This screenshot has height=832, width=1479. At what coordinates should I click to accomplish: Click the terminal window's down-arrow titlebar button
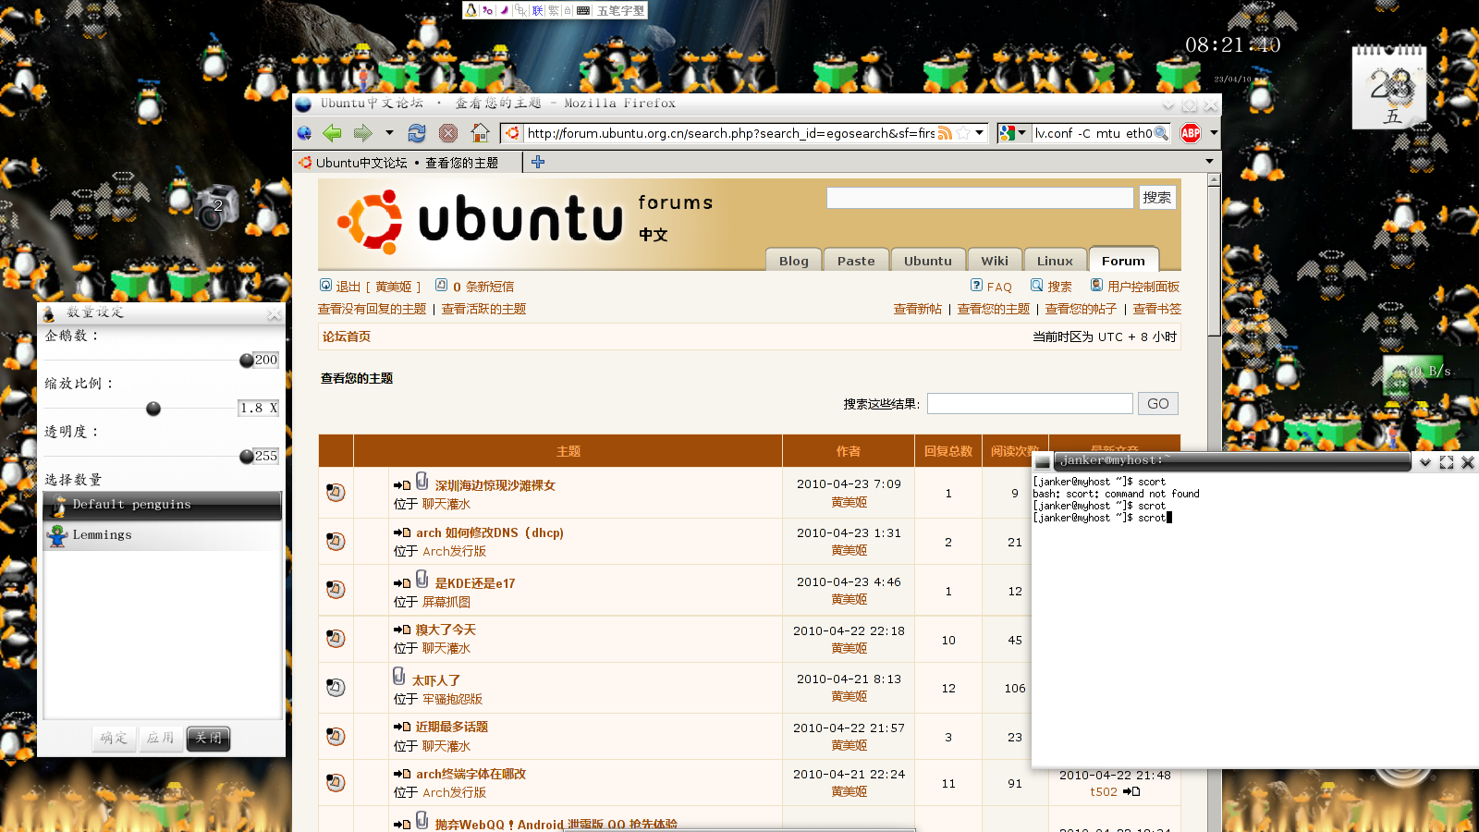[1425, 462]
